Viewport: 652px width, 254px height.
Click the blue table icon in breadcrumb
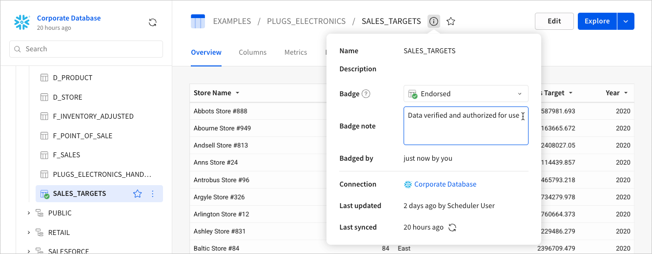click(198, 21)
